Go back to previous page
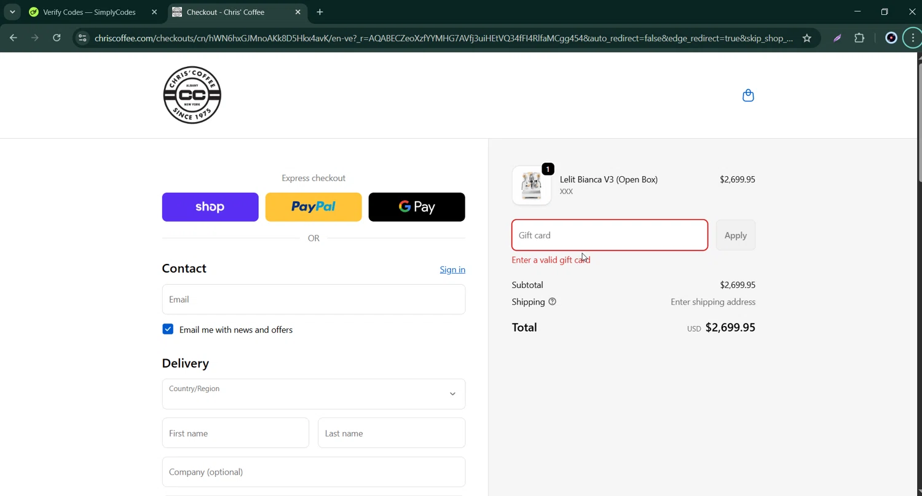The width and height of the screenshot is (922, 496). (14, 38)
